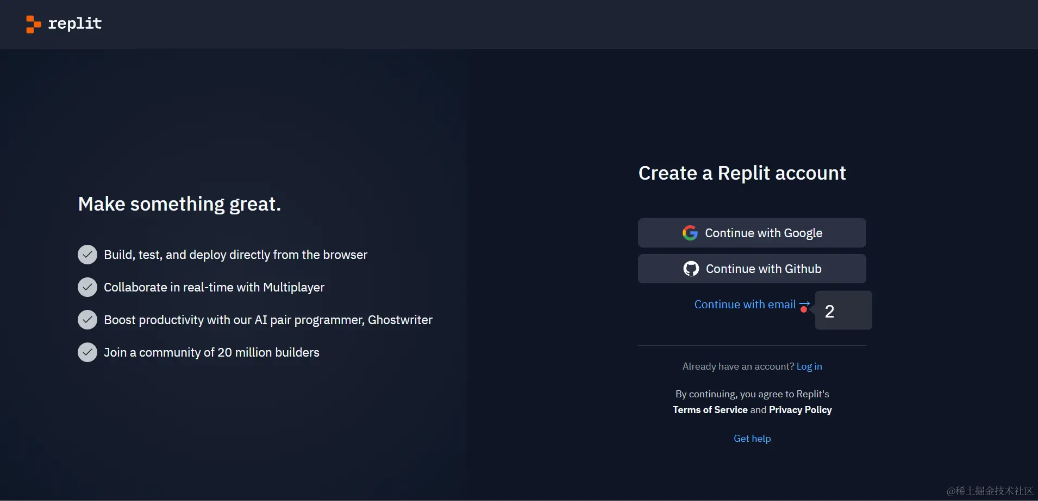1038x501 pixels.
Task: Open Privacy Policy link
Action: 801,410
